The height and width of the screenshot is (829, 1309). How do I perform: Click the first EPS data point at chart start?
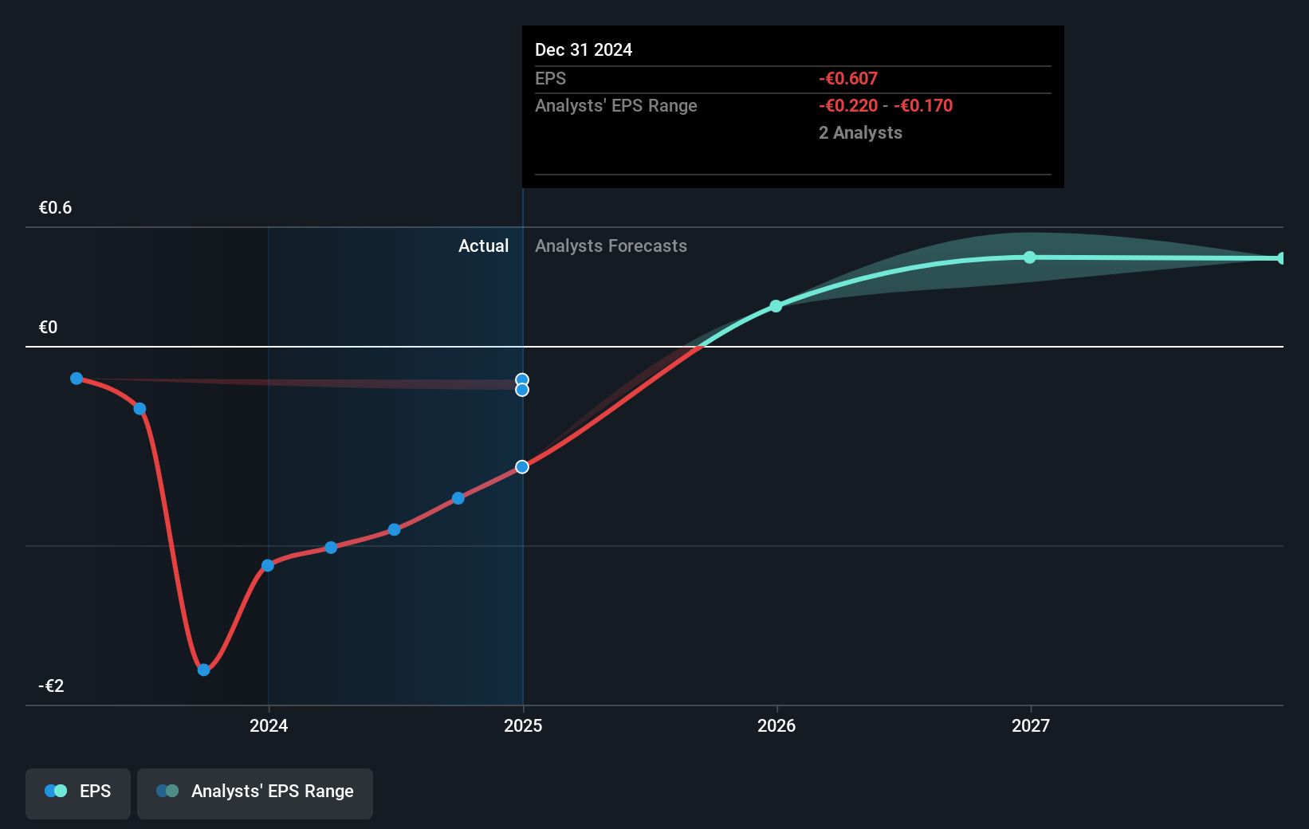pyautogui.click(x=77, y=379)
